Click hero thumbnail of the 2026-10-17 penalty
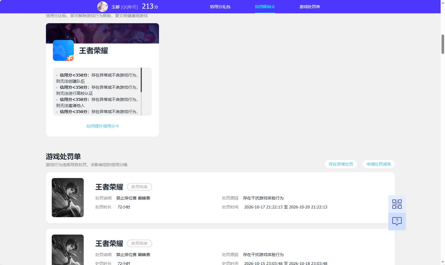This screenshot has height=265, width=445. [x=68, y=197]
